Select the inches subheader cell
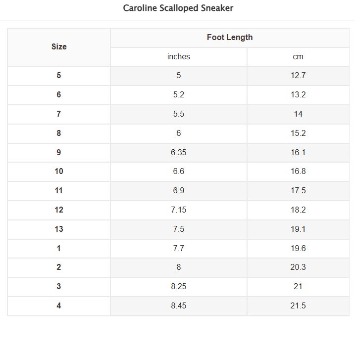 click(179, 57)
